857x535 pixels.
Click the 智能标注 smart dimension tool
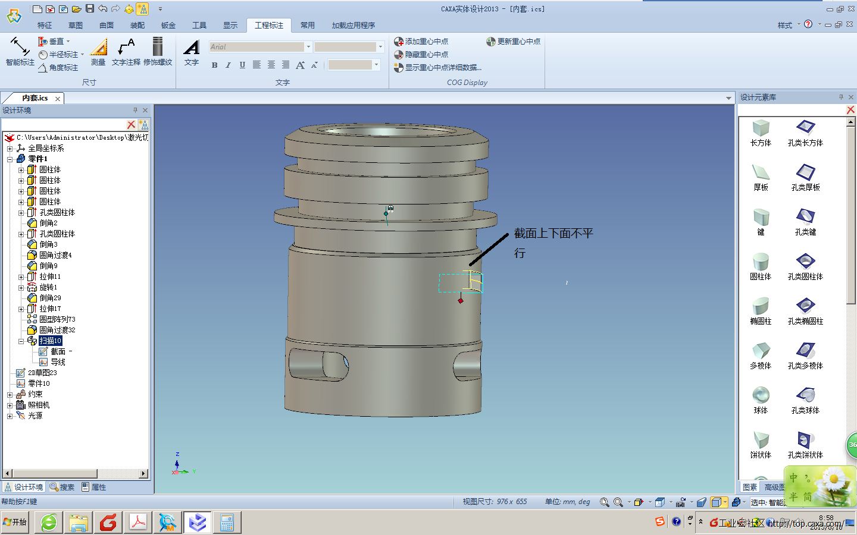(20, 51)
